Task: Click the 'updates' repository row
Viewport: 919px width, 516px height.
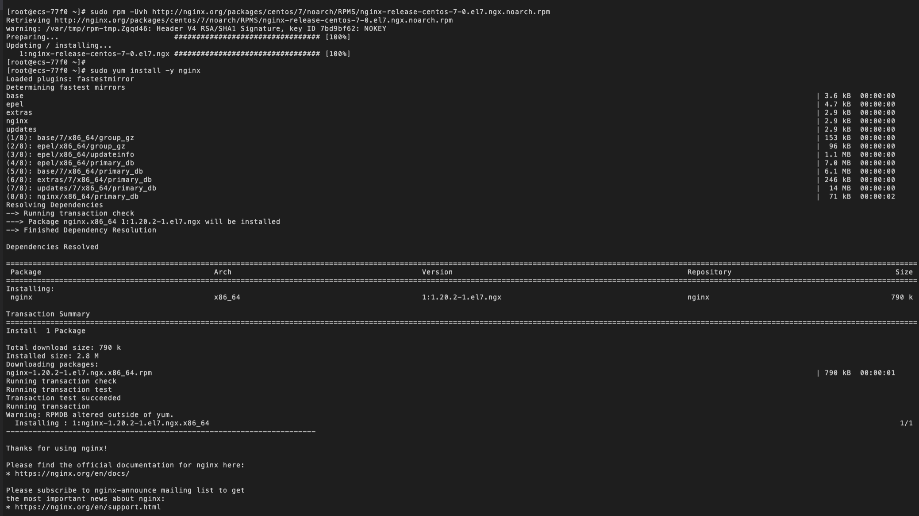Action: [x=450, y=130]
